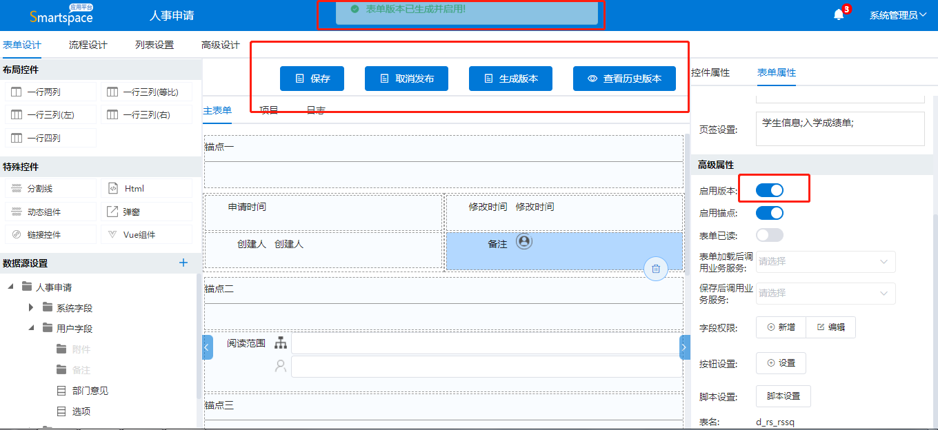
Task: Pick the 动态组件 control
Action: pos(50,212)
